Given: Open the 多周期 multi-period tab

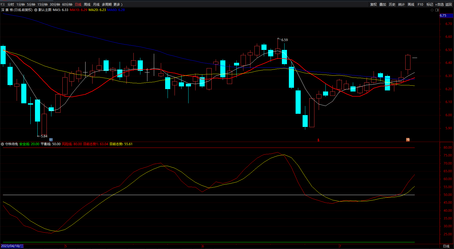Looking at the screenshot, I should pos(107,4).
